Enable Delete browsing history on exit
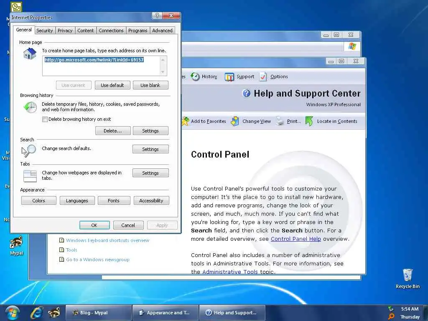This screenshot has height=321, width=428. (45, 119)
